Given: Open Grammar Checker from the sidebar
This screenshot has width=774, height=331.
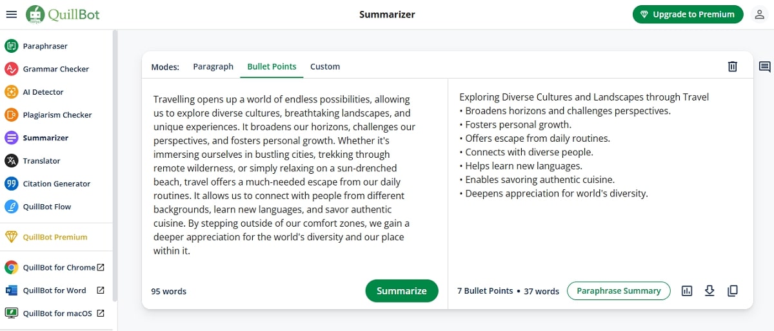Looking at the screenshot, I should click(x=55, y=69).
